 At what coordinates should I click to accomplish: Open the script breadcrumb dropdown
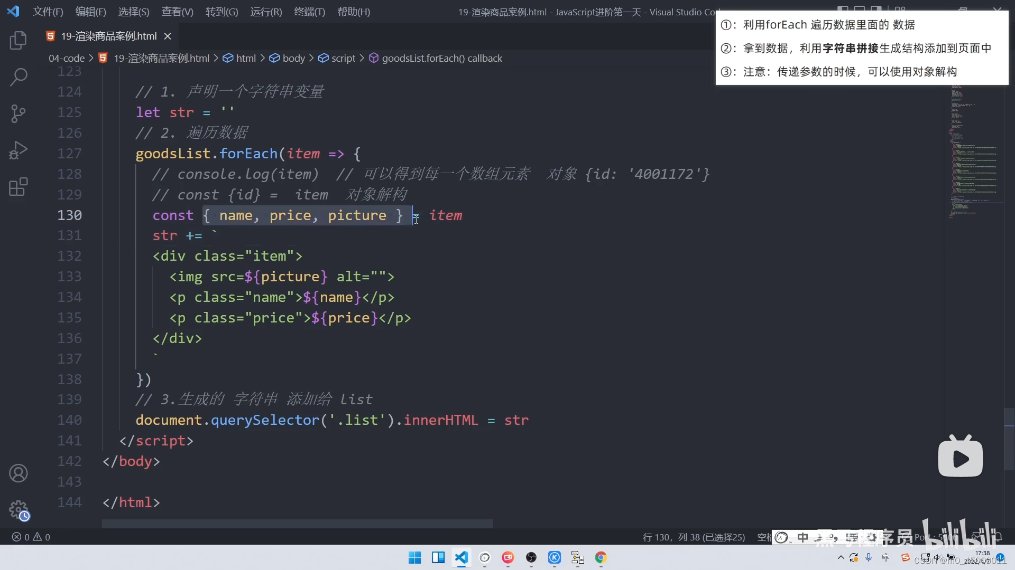pos(344,58)
